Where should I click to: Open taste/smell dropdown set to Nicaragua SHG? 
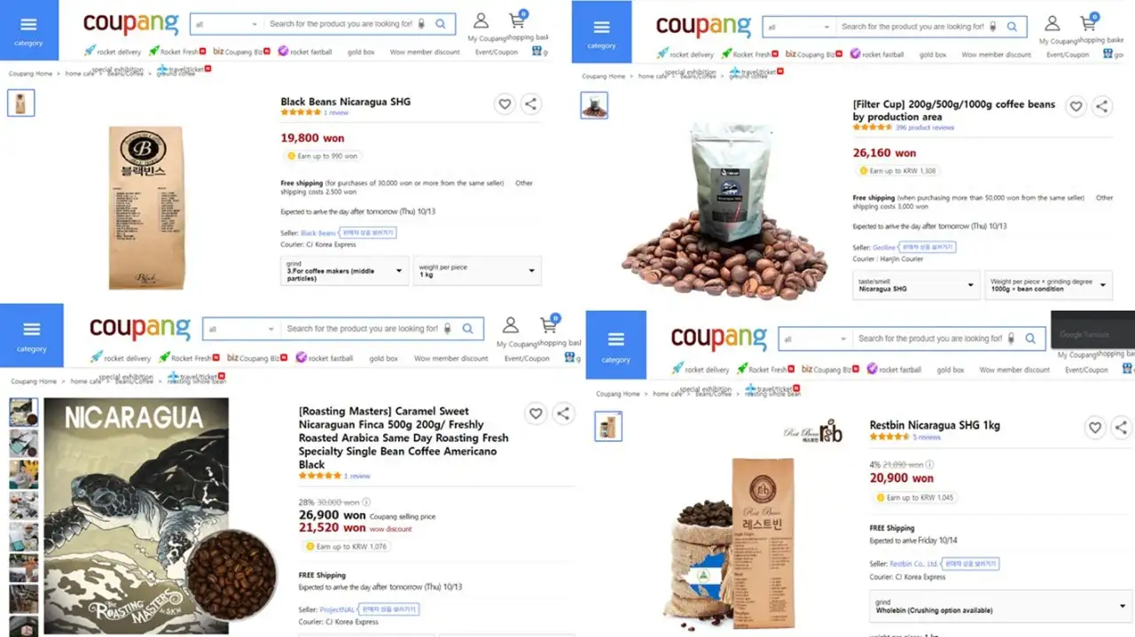tap(916, 285)
